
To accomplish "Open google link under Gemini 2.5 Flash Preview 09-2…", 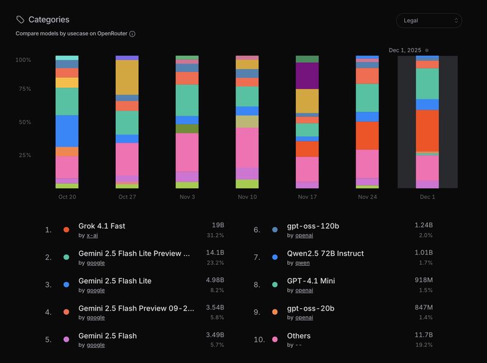I will pyautogui.click(x=96, y=318).
